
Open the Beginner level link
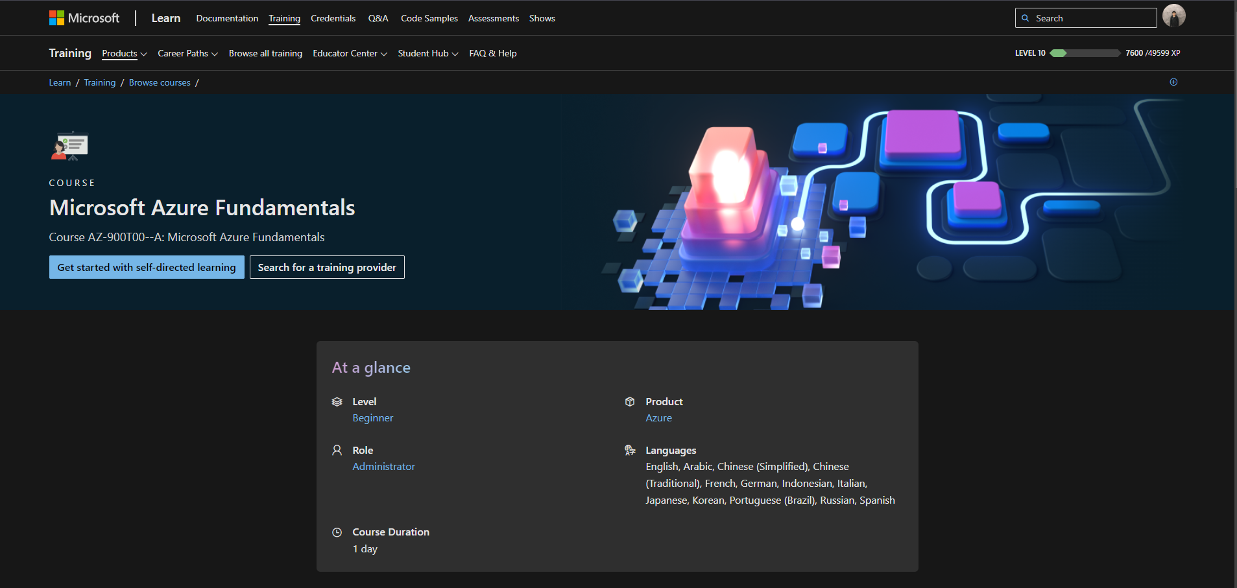373,418
